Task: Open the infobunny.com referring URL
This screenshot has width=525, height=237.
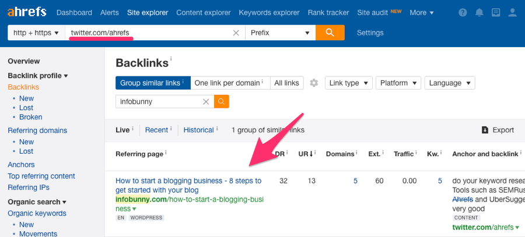Action: pos(190,204)
